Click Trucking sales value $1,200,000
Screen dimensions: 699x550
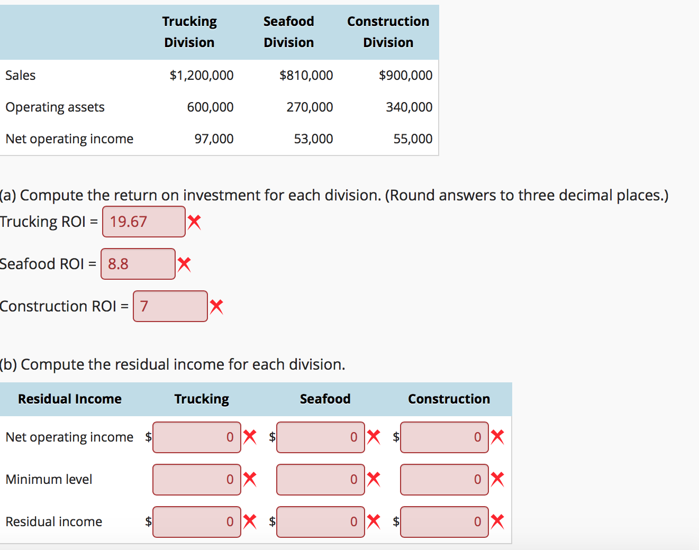tap(202, 76)
